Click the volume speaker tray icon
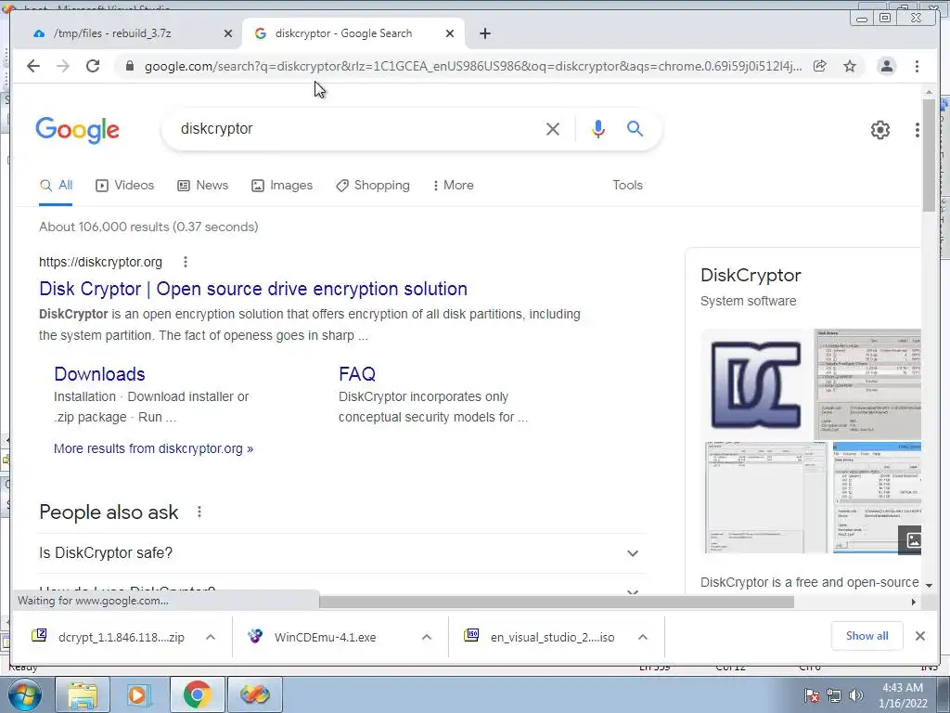This screenshot has width=950, height=713. (x=856, y=695)
